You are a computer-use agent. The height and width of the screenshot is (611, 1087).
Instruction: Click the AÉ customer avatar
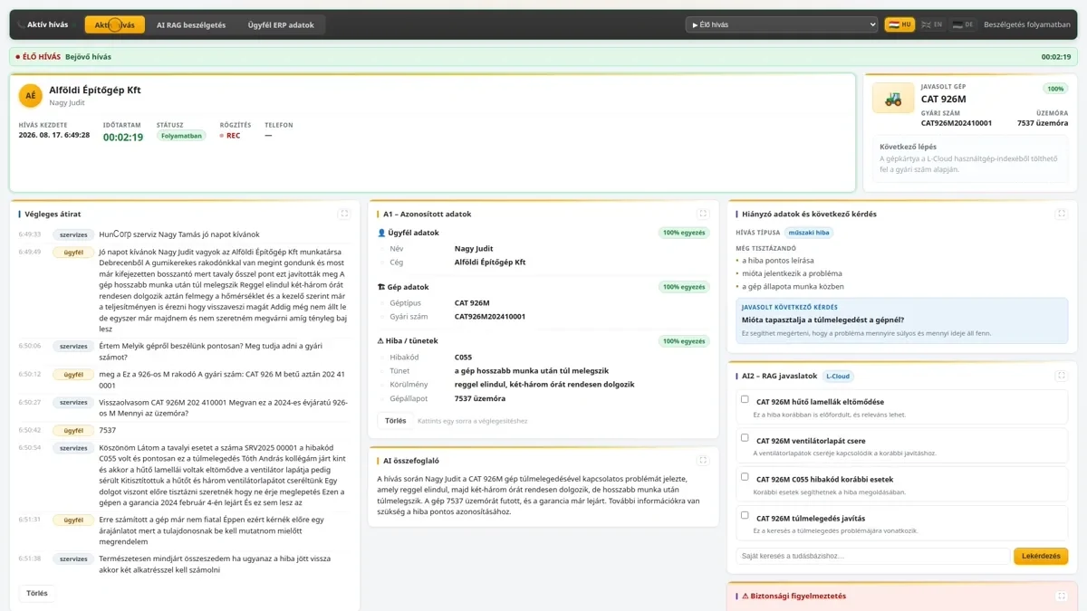tap(31, 96)
